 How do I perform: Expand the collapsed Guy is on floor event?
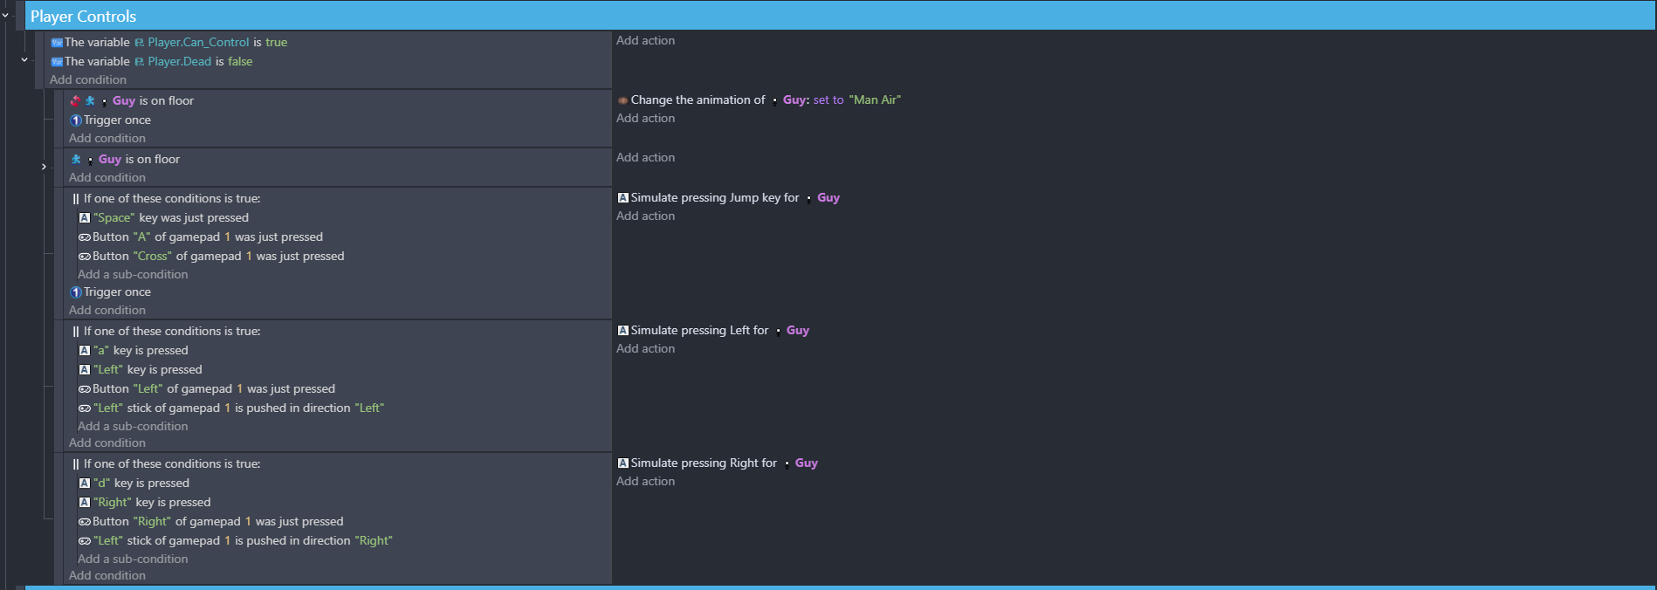click(44, 167)
